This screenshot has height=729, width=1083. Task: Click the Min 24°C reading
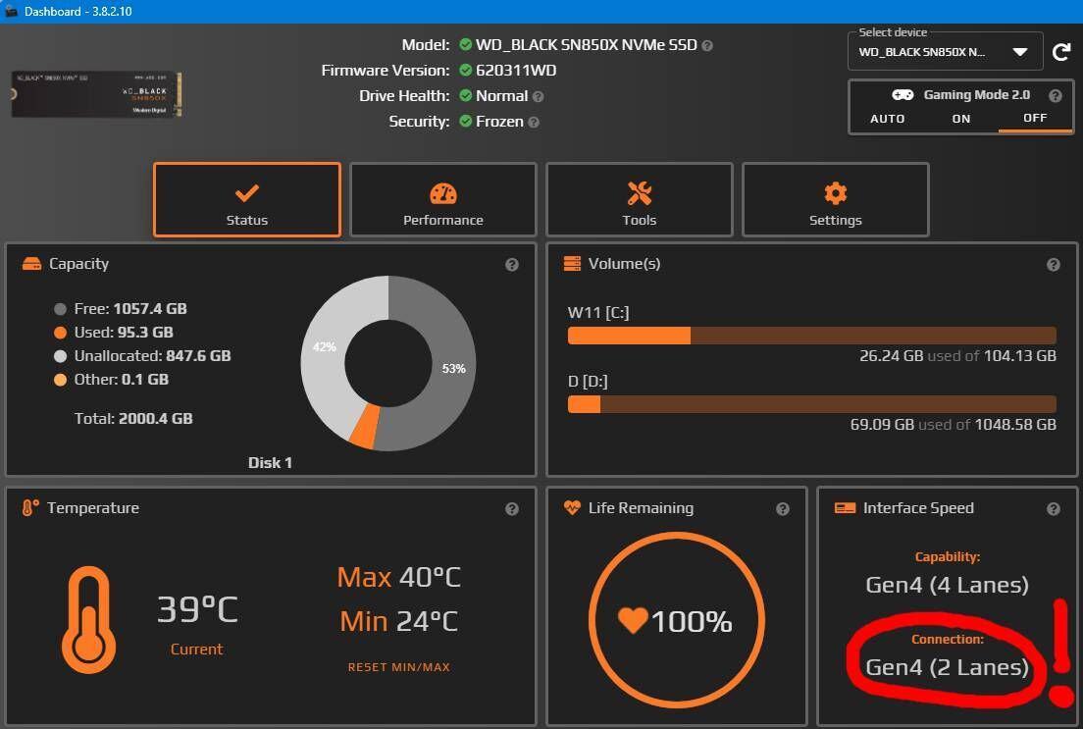[x=399, y=622]
